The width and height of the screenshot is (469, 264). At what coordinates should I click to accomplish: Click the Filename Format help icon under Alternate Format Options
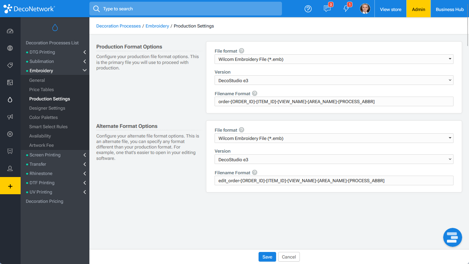click(x=254, y=173)
